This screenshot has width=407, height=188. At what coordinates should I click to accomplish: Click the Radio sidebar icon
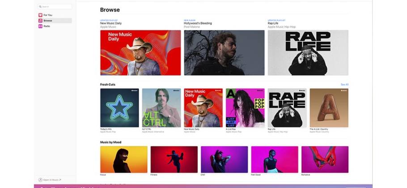click(41, 26)
